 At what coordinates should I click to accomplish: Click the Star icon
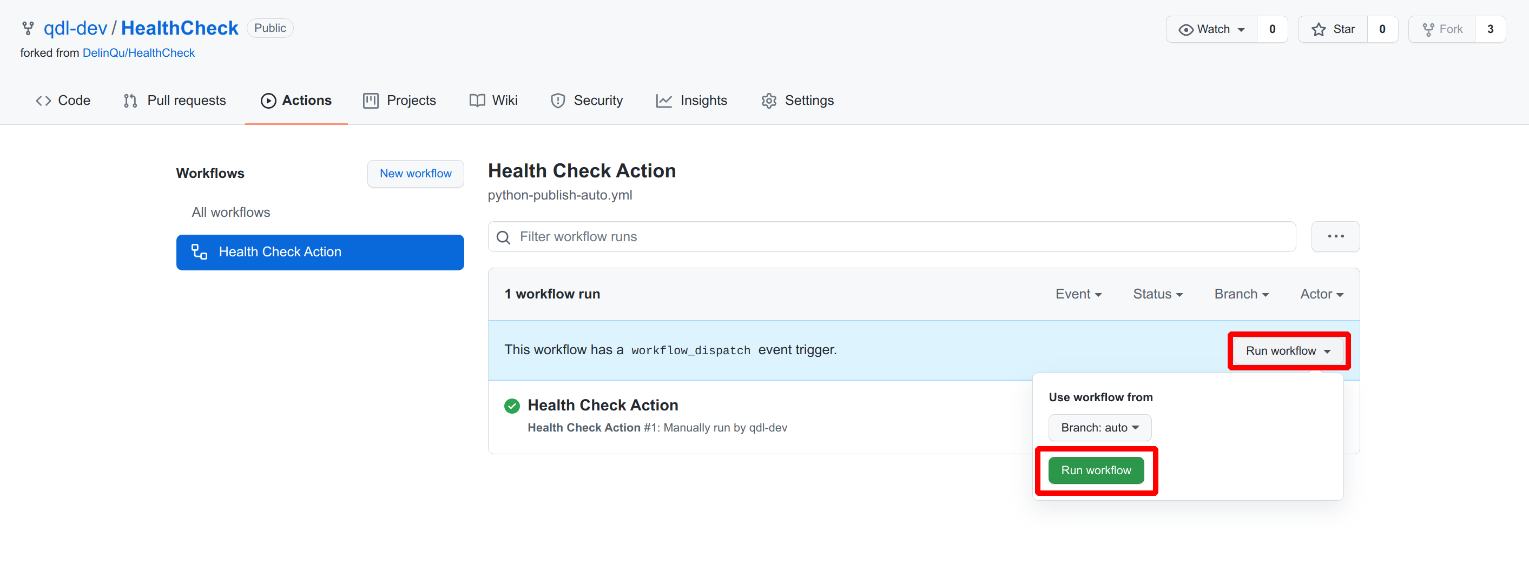pyautogui.click(x=1319, y=30)
